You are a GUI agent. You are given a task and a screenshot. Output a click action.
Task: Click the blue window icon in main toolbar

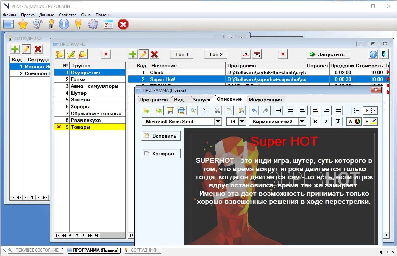(8, 25)
